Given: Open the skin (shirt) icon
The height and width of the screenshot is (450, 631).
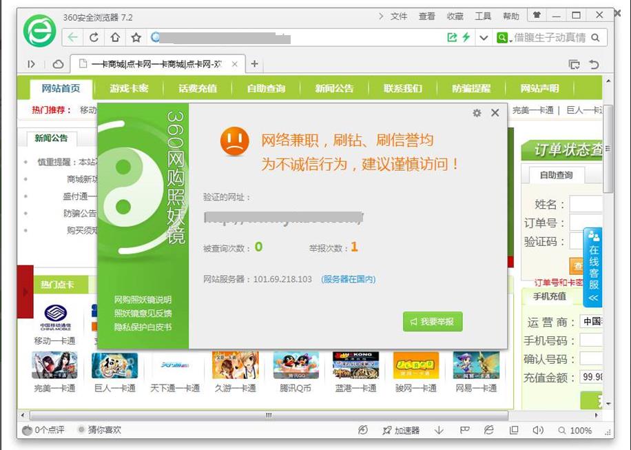Looking at the screenshot, I should [x=537, y=15].
